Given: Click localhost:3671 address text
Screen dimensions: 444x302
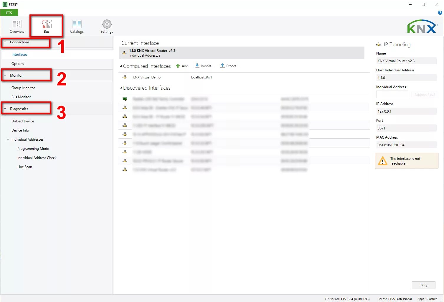Looking at the screenshot, I should pyautogui.click(x=202, y=77).
